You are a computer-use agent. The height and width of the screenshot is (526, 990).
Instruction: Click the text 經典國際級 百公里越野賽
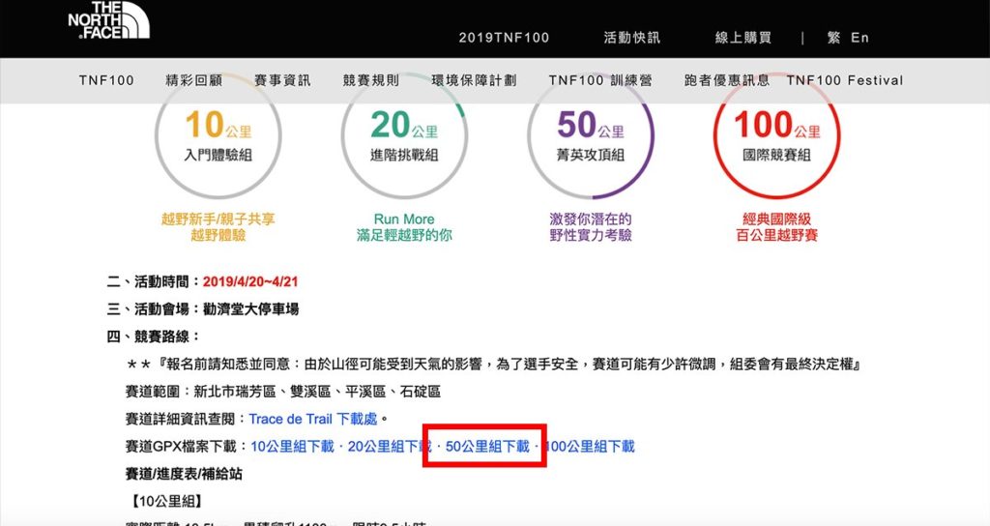point(776,227)
